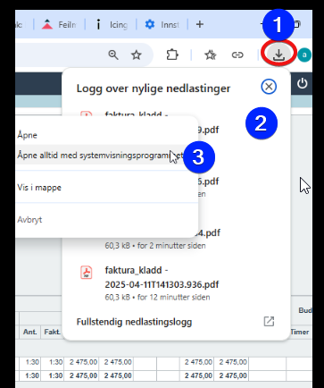Click the Ant. column header
The image size is (324, 388).
point(29,332)
